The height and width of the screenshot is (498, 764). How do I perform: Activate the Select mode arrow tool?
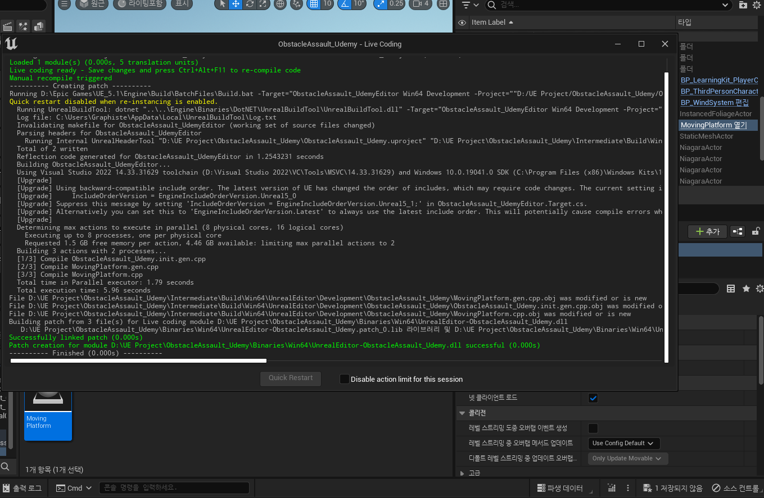[222, 4]
